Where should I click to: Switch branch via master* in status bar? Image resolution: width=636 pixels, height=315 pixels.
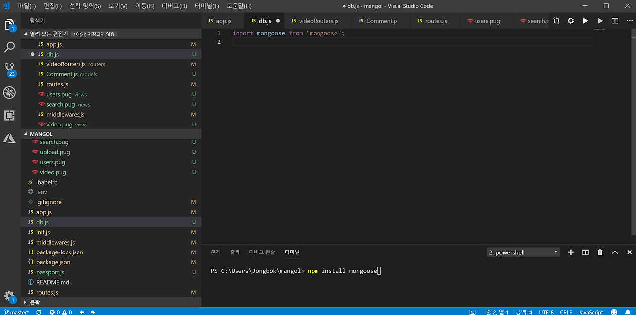16,312
